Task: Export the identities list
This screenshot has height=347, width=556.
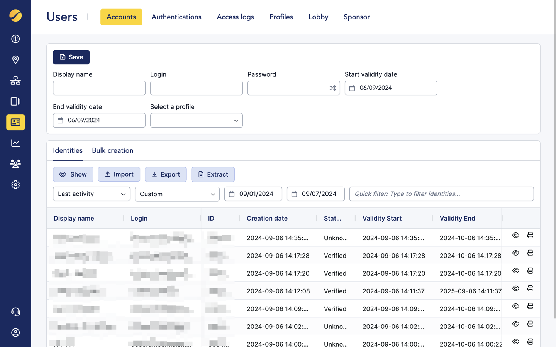Action: point(166,174)
